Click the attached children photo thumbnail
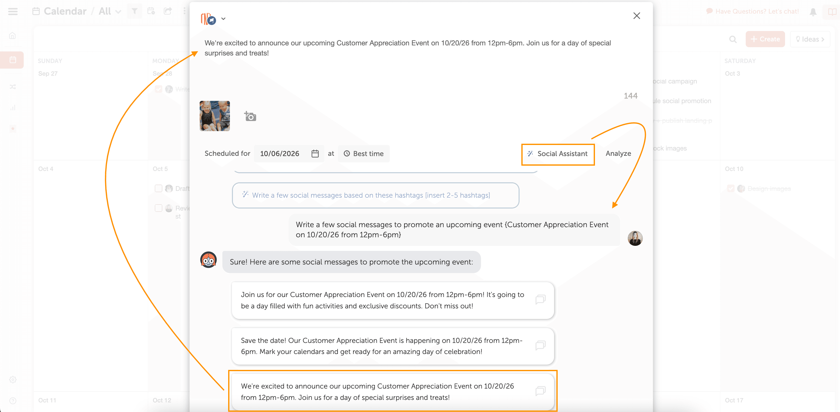840x412 pixels. (215, 116)
